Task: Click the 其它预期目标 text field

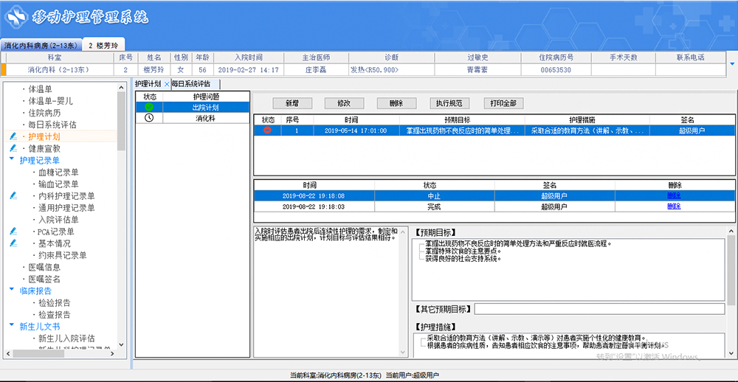Action: [x=599, y=309]
